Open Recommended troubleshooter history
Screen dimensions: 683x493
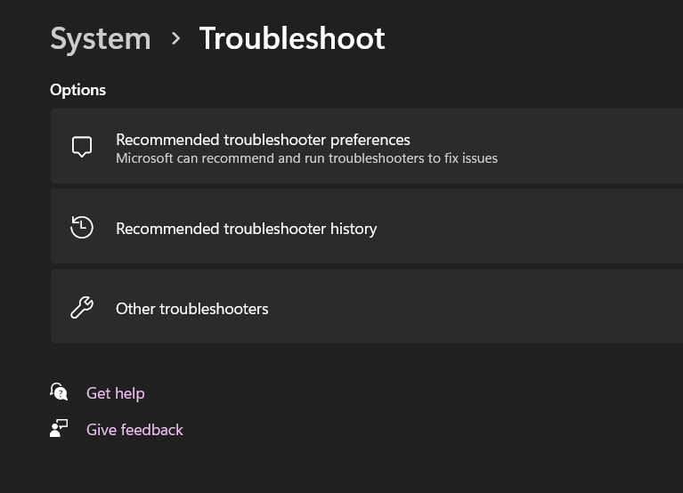point(367,226)
